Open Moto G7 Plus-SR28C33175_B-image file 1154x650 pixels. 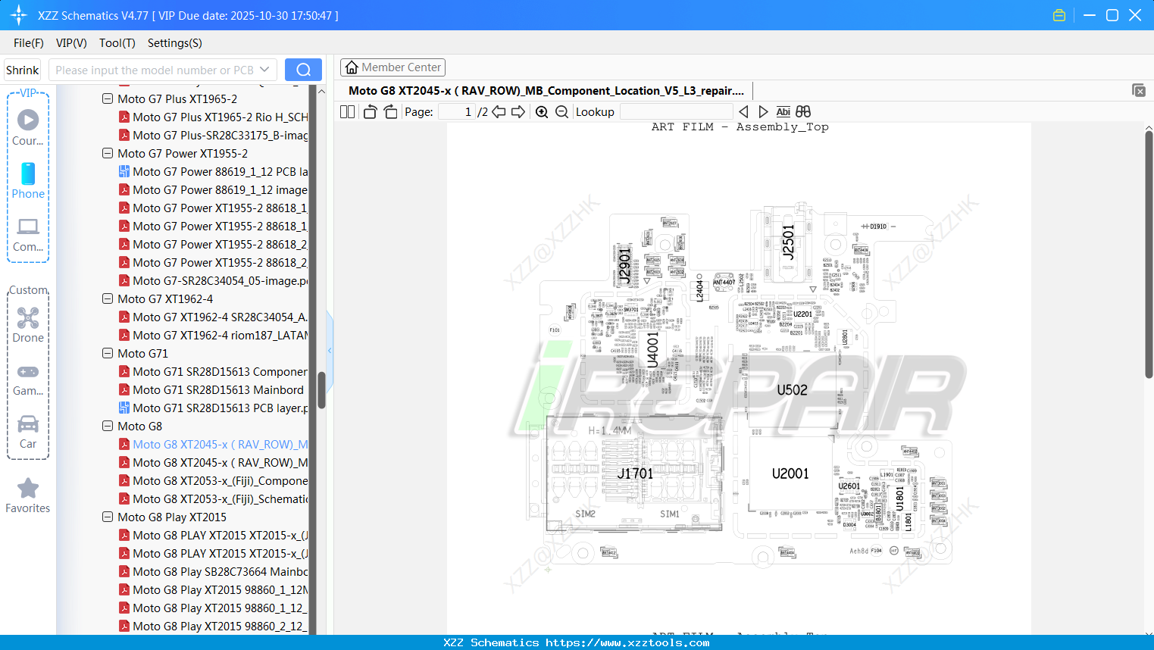pos(214,135)
